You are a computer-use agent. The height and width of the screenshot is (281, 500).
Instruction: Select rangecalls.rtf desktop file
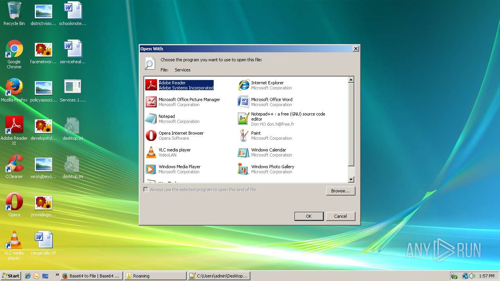[43, 243]
